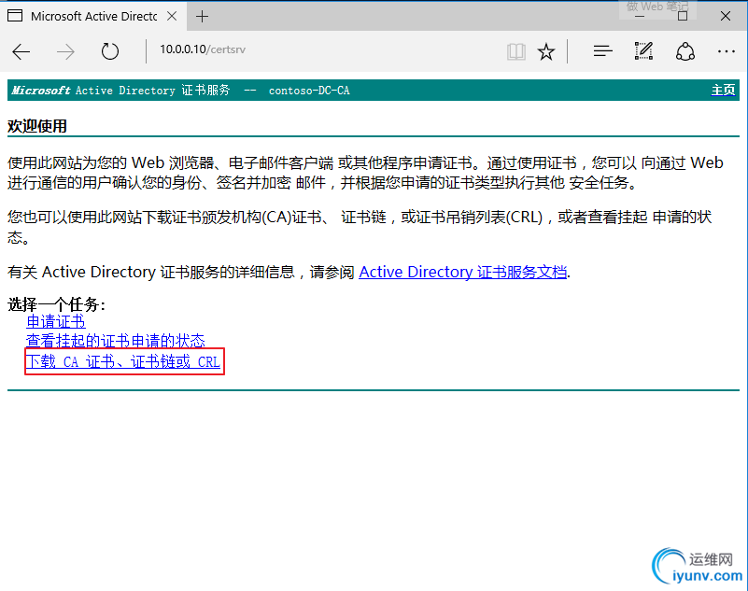Screen dimensions: 748x591
Task: Open 查看挂起的证书申请的状态 link
Action: coord(116,341)
